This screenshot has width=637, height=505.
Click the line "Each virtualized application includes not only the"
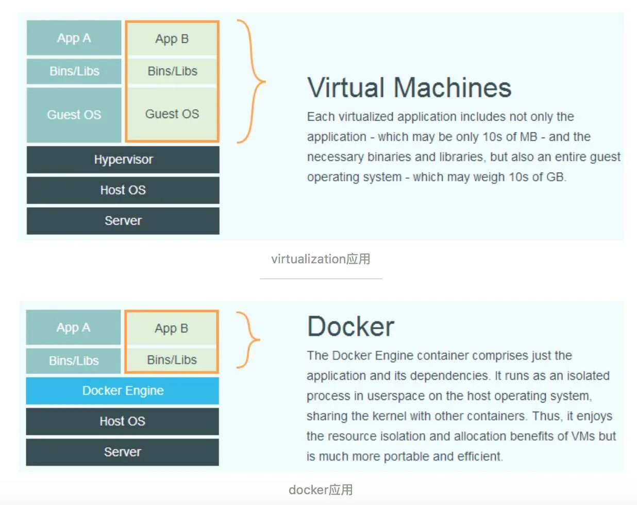click(x=441, y=116)
